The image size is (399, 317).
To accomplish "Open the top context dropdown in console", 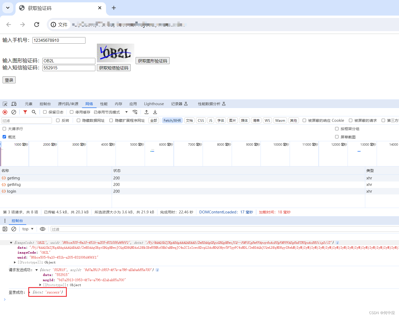I will coord(28,229).
